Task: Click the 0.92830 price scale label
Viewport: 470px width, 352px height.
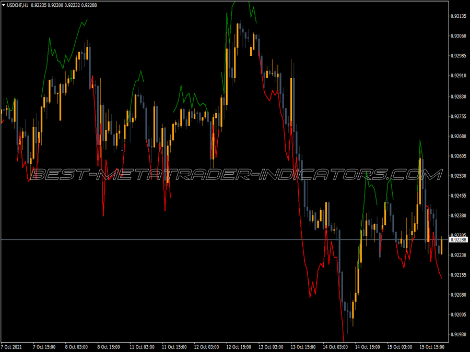Action: [459, 96]
